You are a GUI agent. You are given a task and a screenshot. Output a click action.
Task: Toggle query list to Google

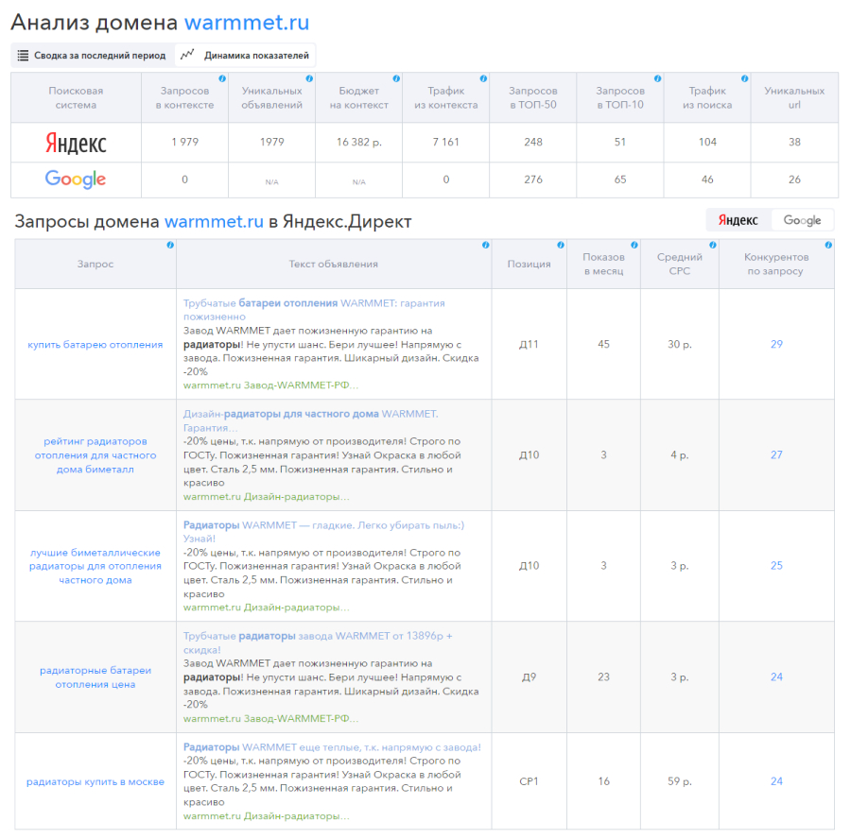[802, 220]
